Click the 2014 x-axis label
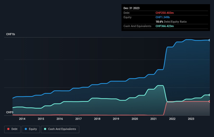This screenshot has height=137, width=214. (x=22, y=119)
